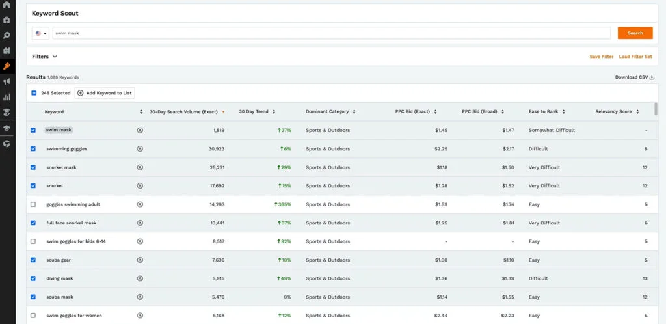Click the 1,088 Keywords results count
666x324 pixels.
point(63,77)
